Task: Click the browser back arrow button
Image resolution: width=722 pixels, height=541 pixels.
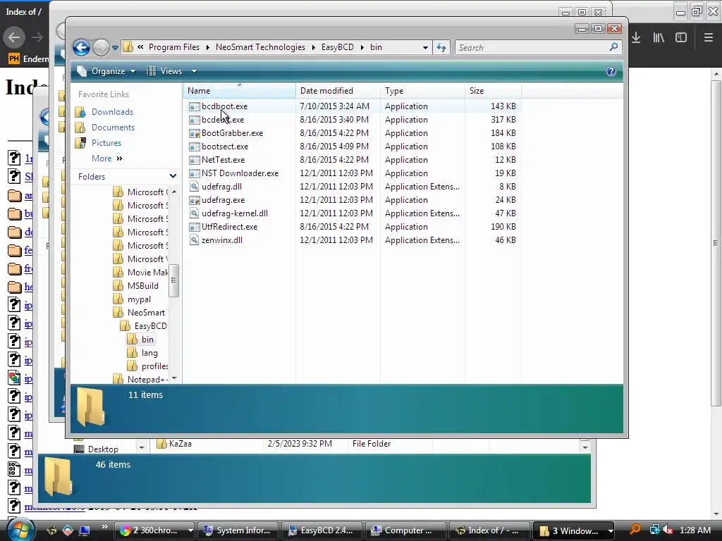Action: (x=14, y=37)
